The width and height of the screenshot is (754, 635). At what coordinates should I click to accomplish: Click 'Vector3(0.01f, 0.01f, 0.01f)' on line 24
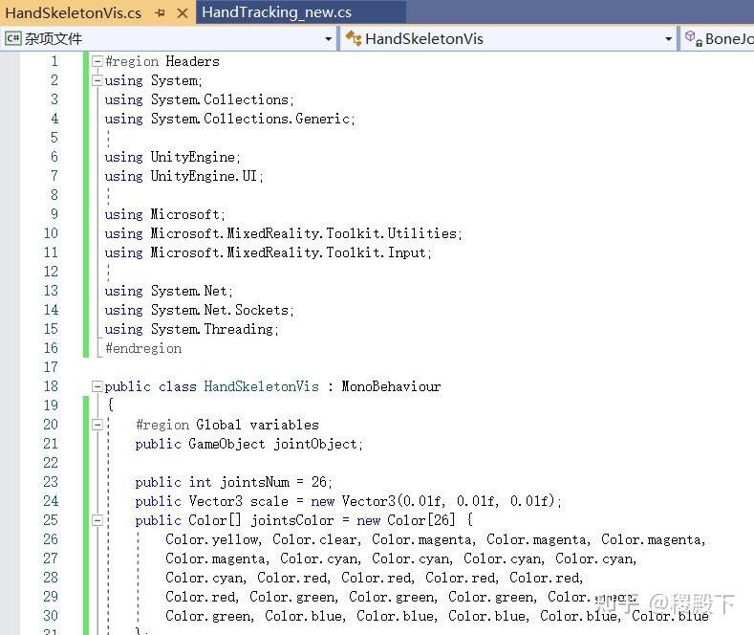[x=448, y=501]
